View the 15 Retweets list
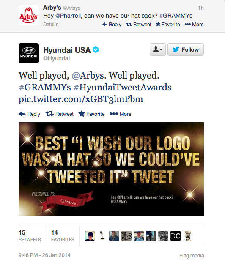Viewport: 225px width, 268px height. pyautogui.click(x=30, y=236)
